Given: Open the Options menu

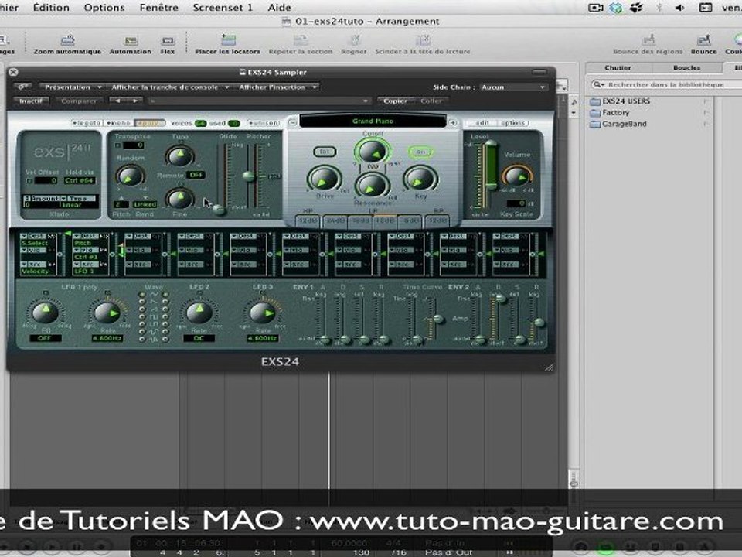Looking at the screenshot, I should point(104,8).
